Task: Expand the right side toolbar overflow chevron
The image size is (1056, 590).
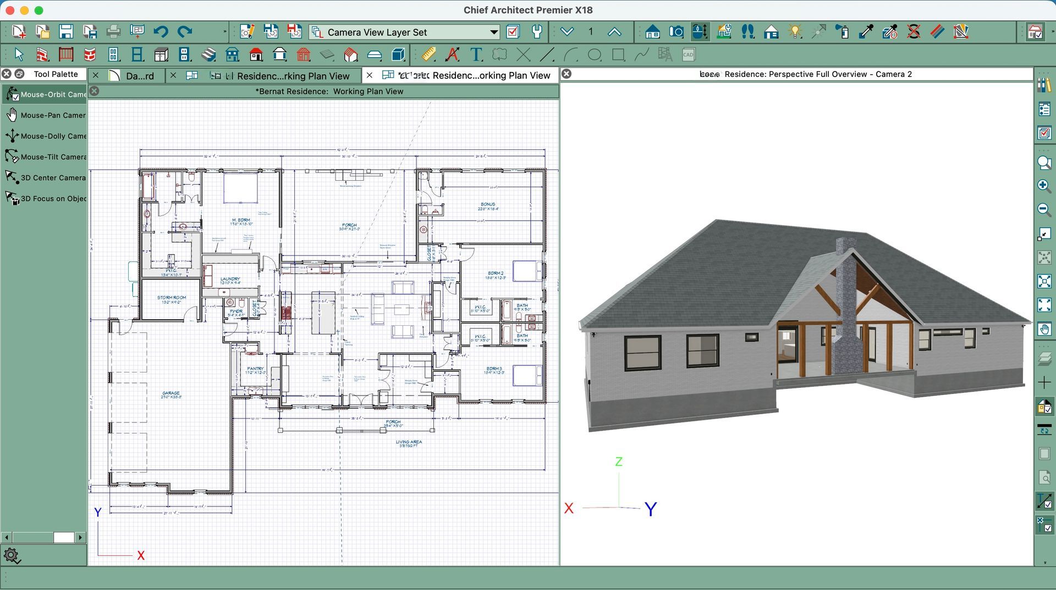Action: [1044, 563]
